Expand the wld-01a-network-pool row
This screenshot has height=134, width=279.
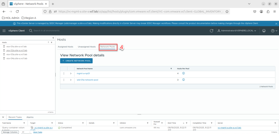(x=71, y=80)
